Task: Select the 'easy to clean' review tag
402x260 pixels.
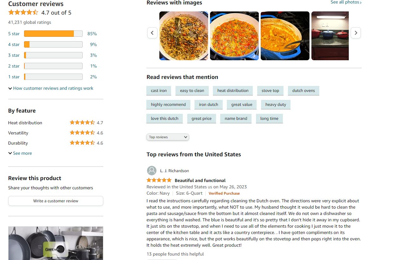Action: (192, 91)
